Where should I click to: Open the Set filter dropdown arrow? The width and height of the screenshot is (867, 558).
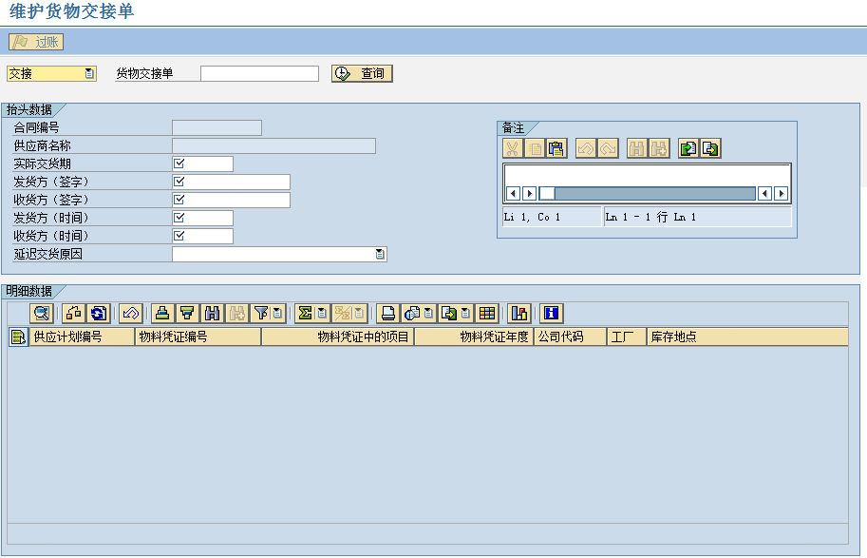click(275, 313)
